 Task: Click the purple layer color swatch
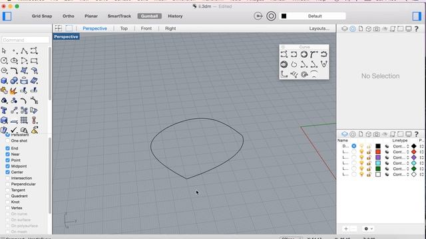378,157
